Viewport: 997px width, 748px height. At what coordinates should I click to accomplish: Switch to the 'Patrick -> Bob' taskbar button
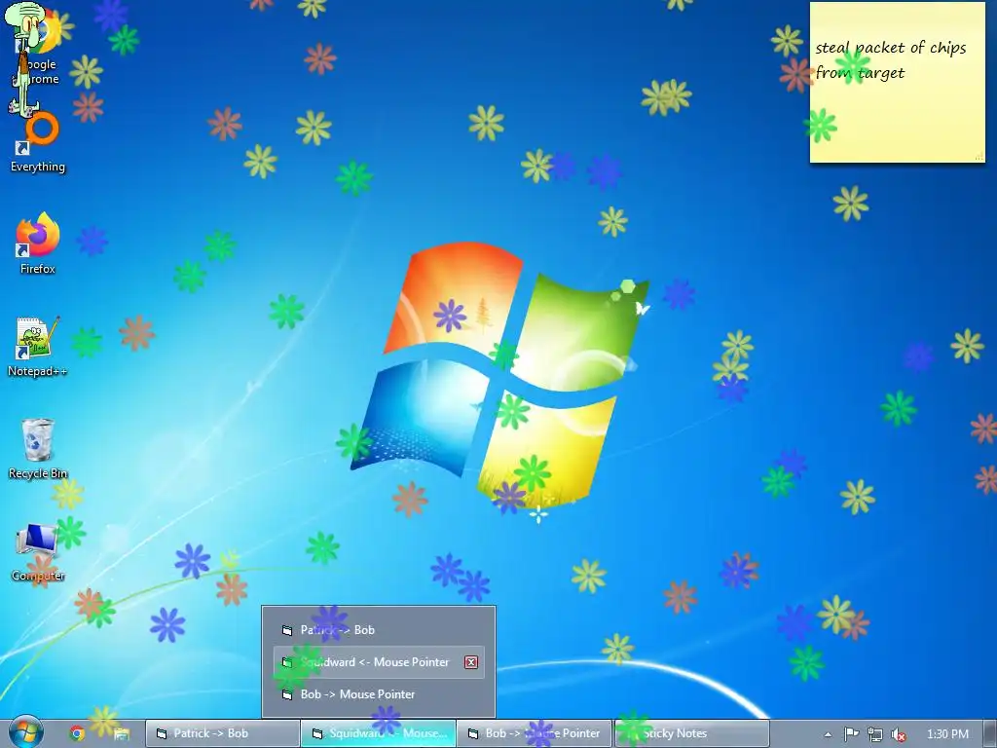pyautogui.click(x=223, y=733)
